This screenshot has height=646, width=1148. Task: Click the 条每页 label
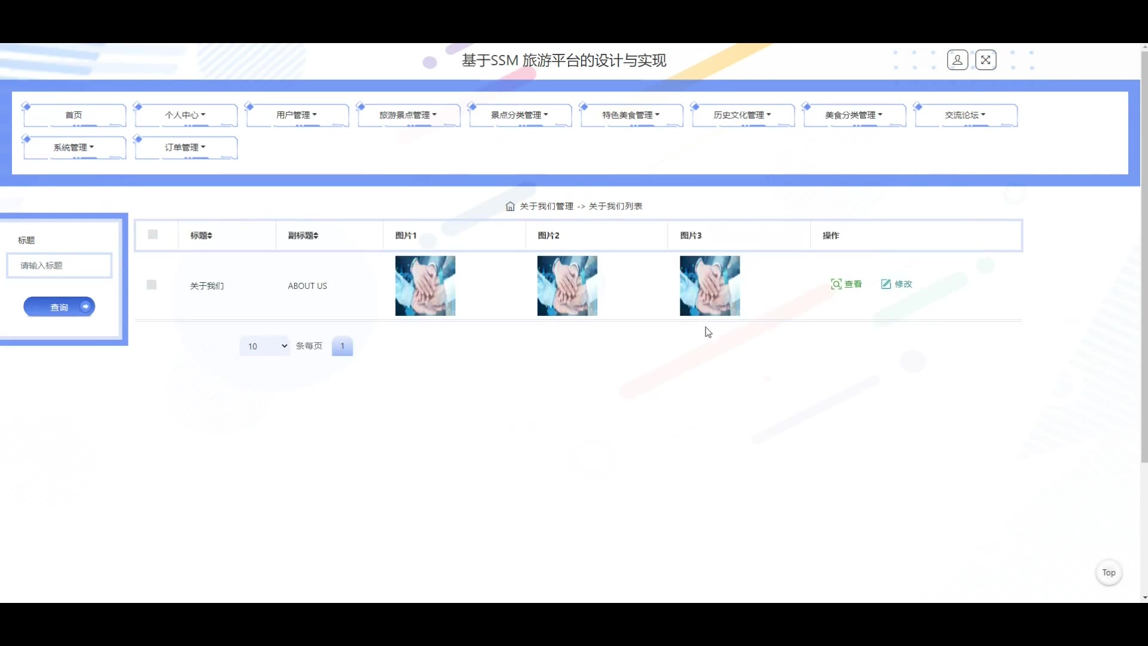(x=309, y=346)
